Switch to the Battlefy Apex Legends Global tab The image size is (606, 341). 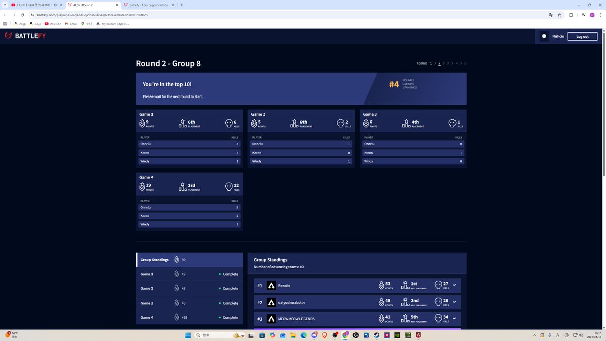coord(148,5)
